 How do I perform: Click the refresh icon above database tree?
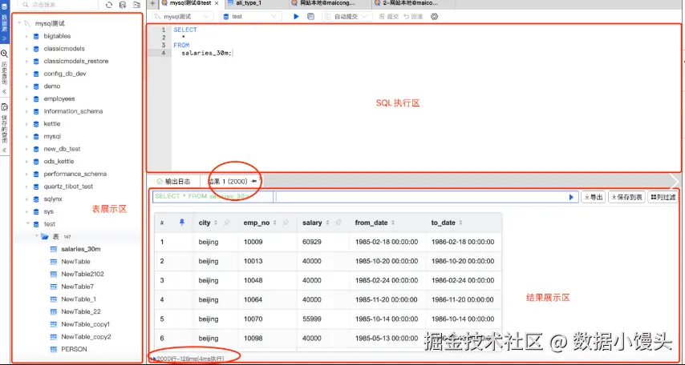point(109,5)
